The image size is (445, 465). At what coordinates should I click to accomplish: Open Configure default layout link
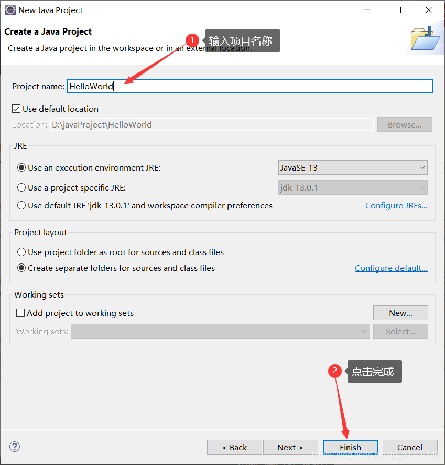point(391,268)
